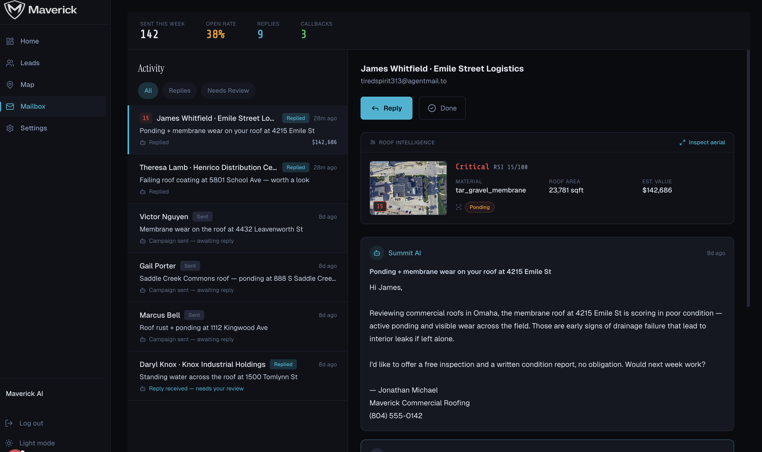
Task: Click Replied badge on Daryl Knox row
Action: tap(283, 364)
